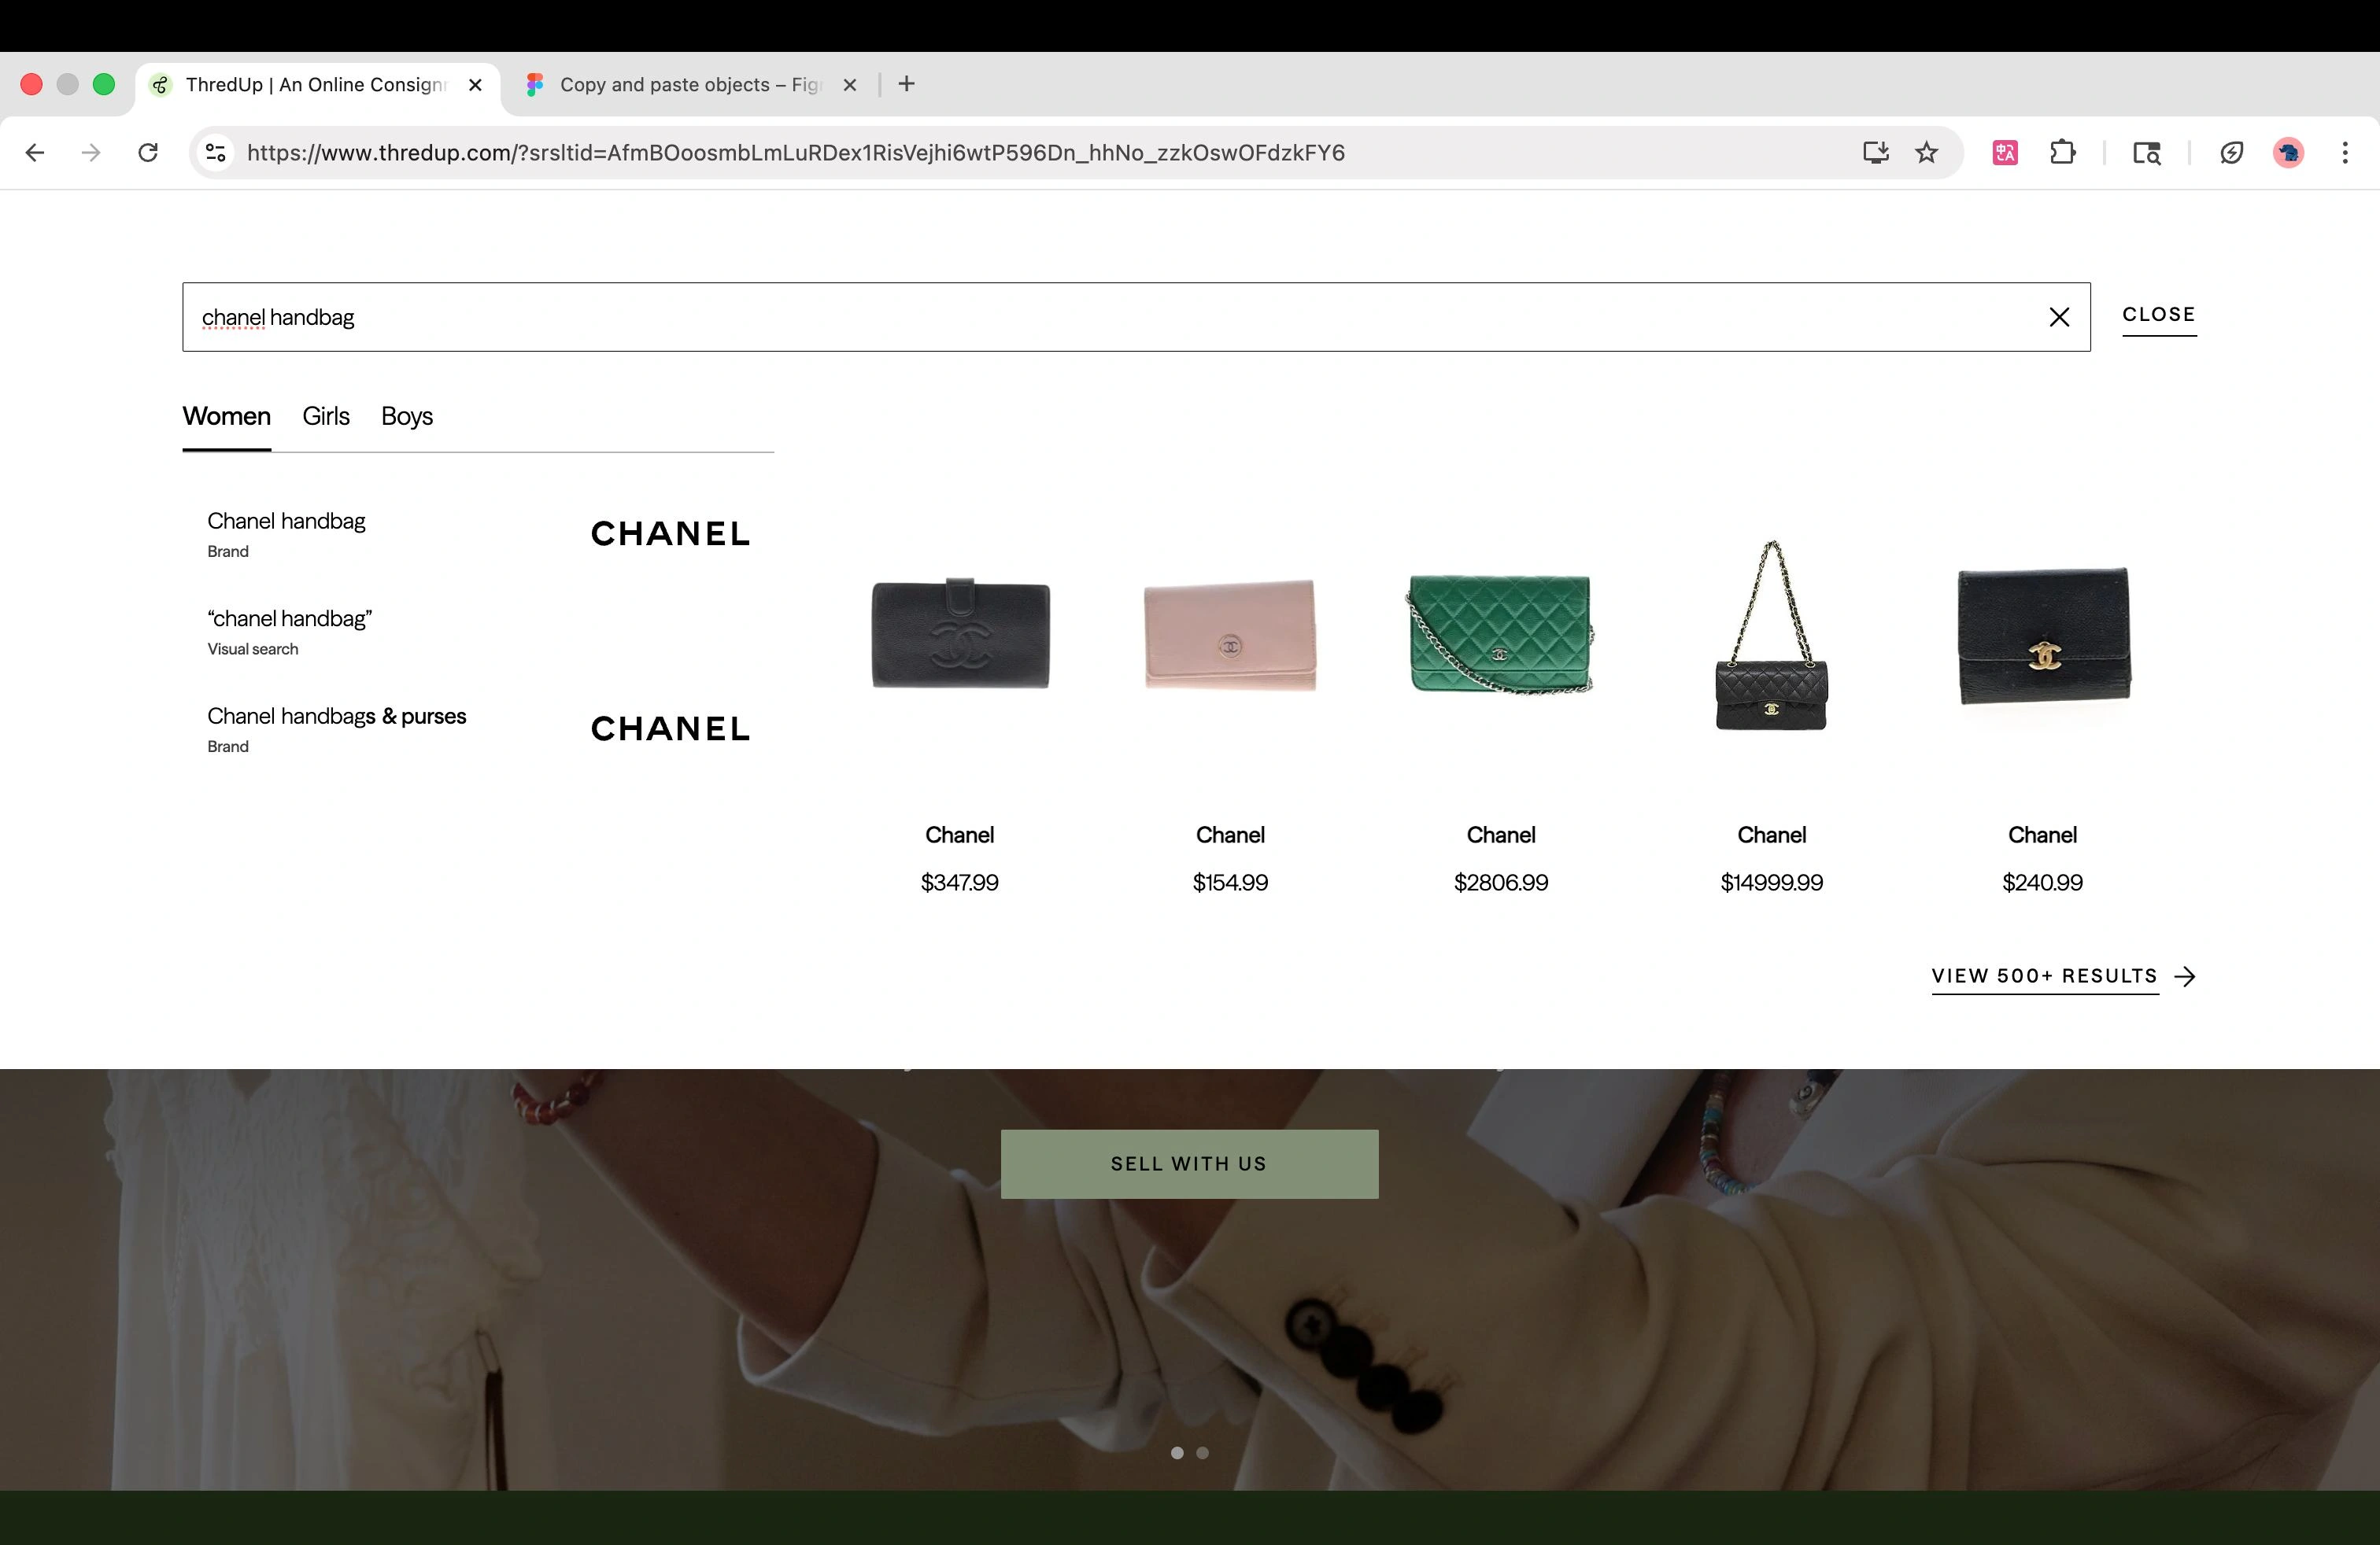This screenshot has width=2380, height=1545.
Task: Switch to the Boys search tab
Action: tap(407, 415)
